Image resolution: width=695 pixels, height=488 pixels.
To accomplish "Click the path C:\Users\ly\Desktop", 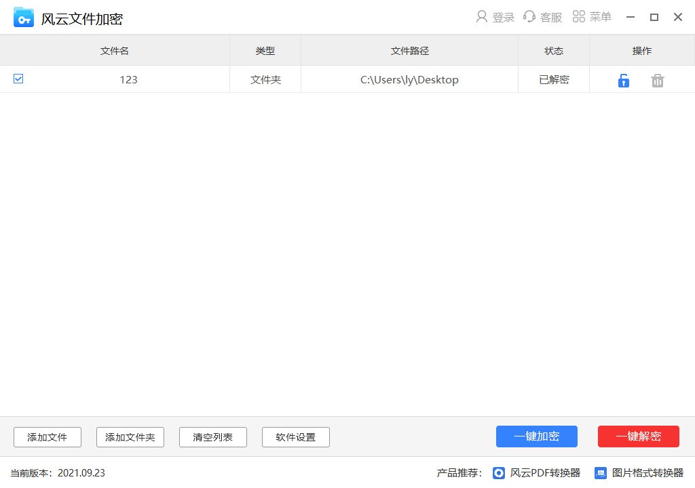I will coord(409,80).
